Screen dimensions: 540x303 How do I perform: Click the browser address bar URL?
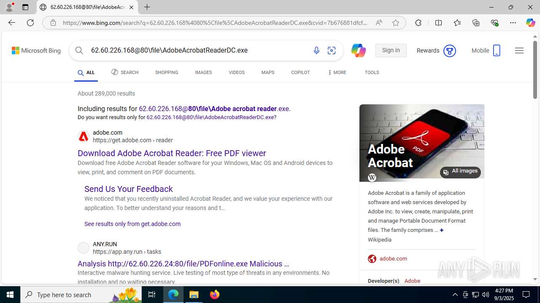coord(215,23)
